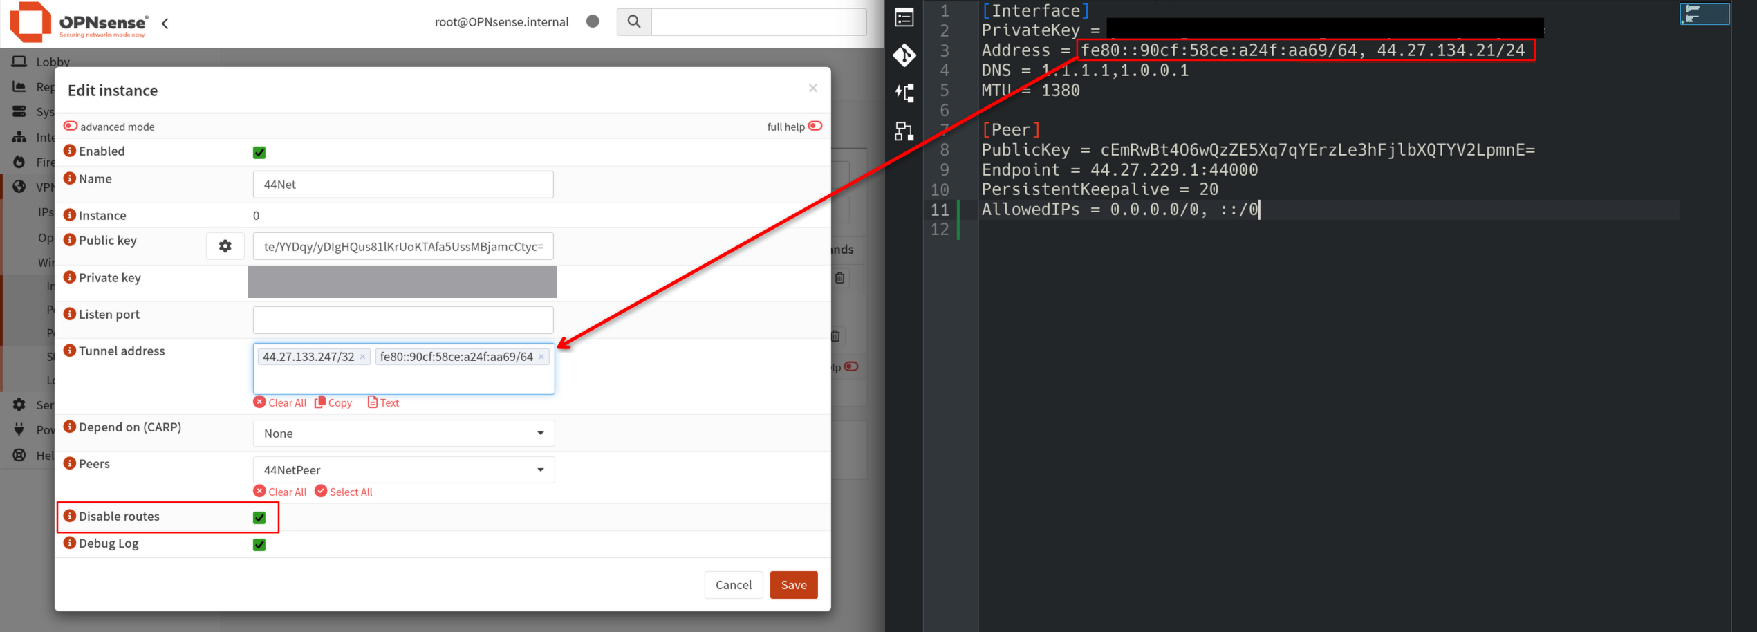The height and width of the screenshot is (632, 1757).
Task: Edit the Name field containing 44Net
Action: pos(403,185)
